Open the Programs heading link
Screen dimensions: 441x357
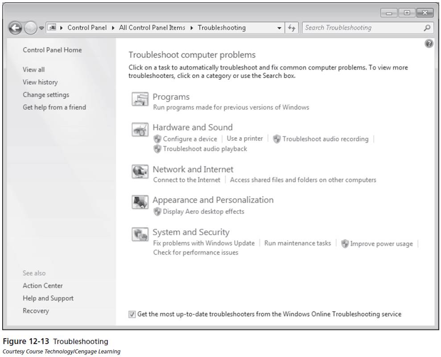coord(171,97)
